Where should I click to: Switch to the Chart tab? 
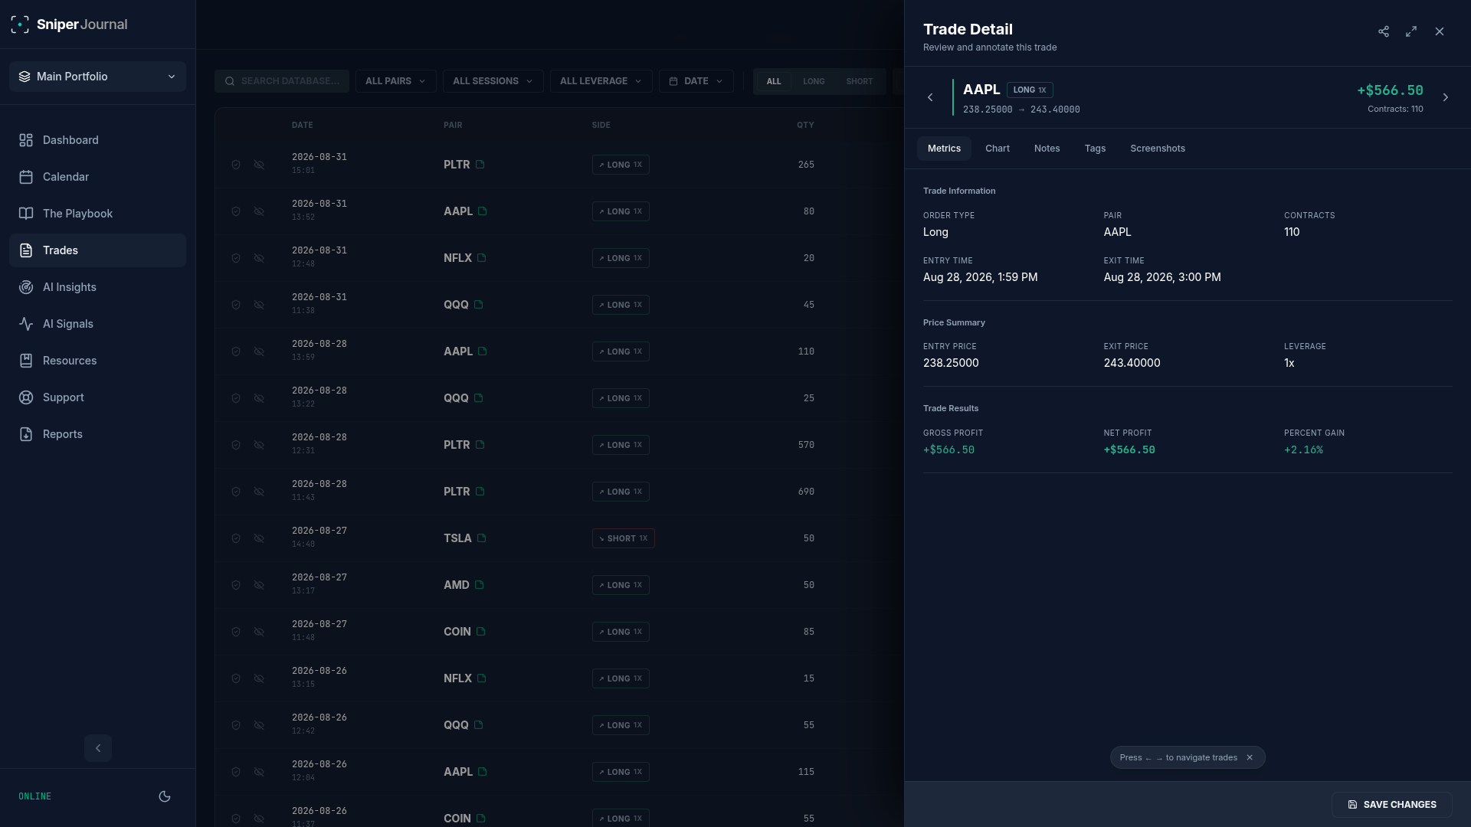pyautogui.click(x=998, y=149)
